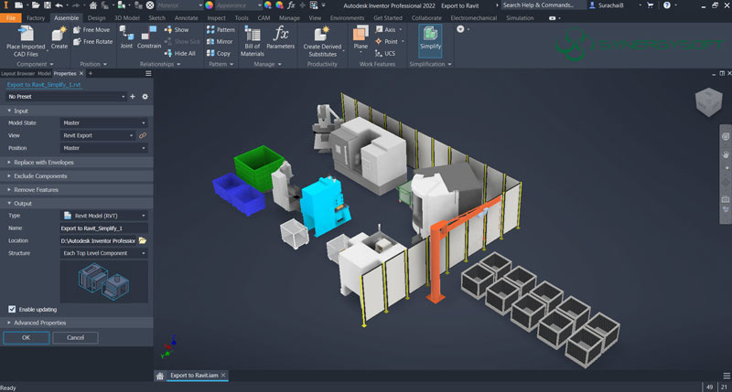This screenshot has width=732, height=392.
Task: Click the Home icon in document tabs
Action: click(x=159, y=376)
